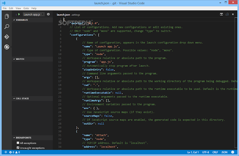Close the launch.json editor

(x=233, y=14)
